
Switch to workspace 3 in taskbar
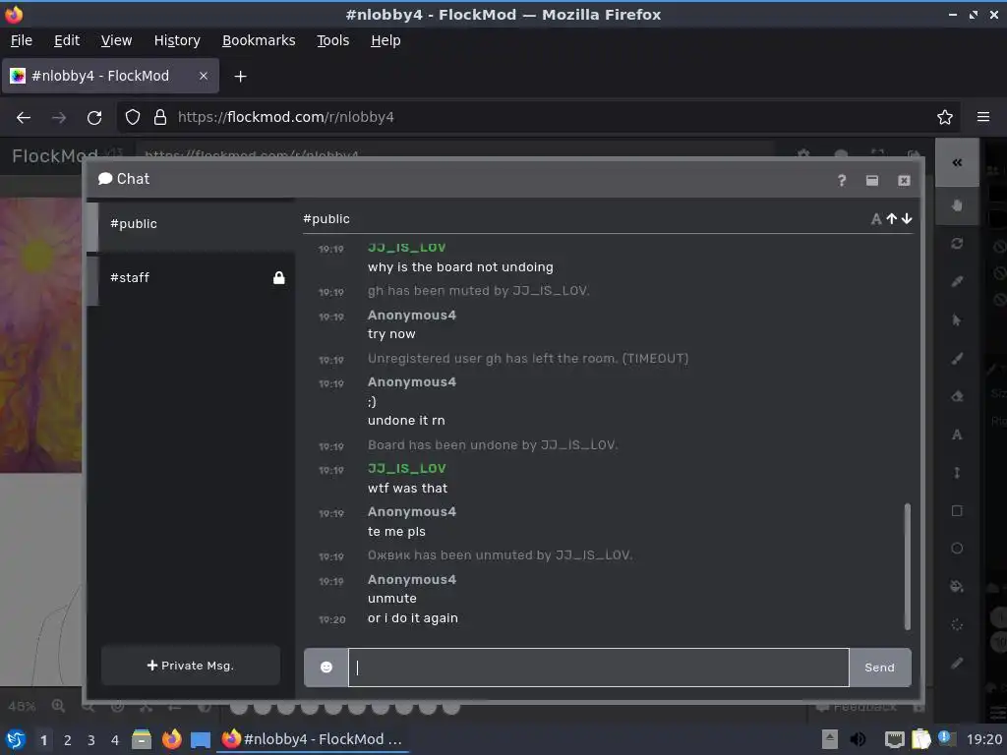point(91,740)
